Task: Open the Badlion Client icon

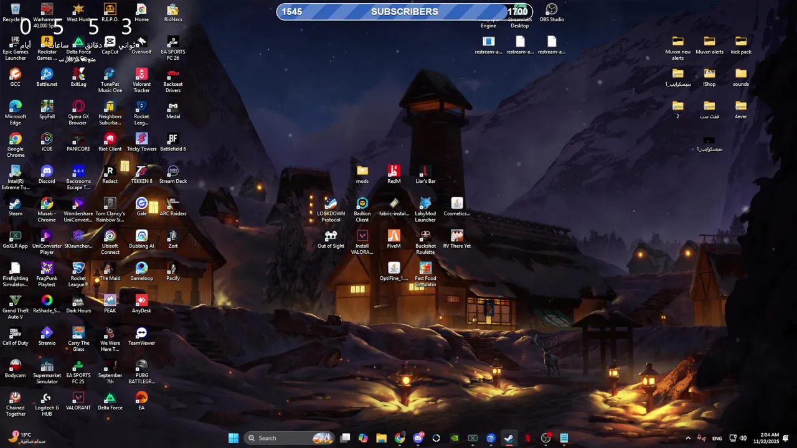Action: point(362,210)
